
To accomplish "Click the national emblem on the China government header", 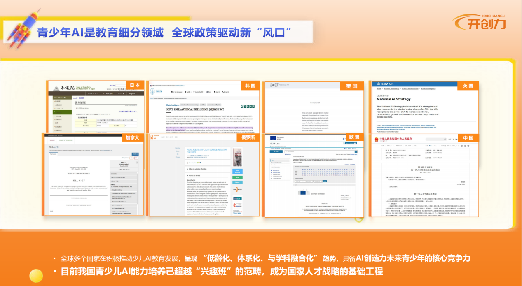I will (376, 139).
